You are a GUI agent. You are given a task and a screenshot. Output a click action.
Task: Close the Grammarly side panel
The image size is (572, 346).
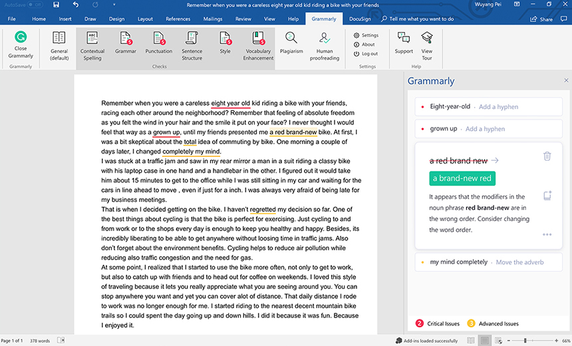tap(566, 80)
